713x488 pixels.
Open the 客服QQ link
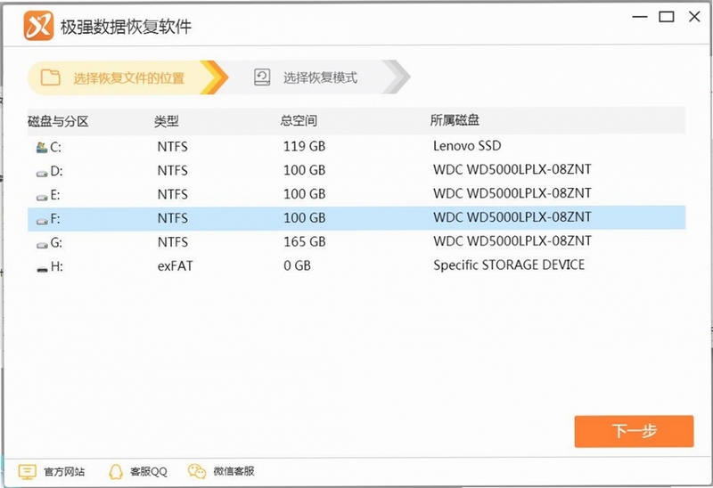pos(149,472)
